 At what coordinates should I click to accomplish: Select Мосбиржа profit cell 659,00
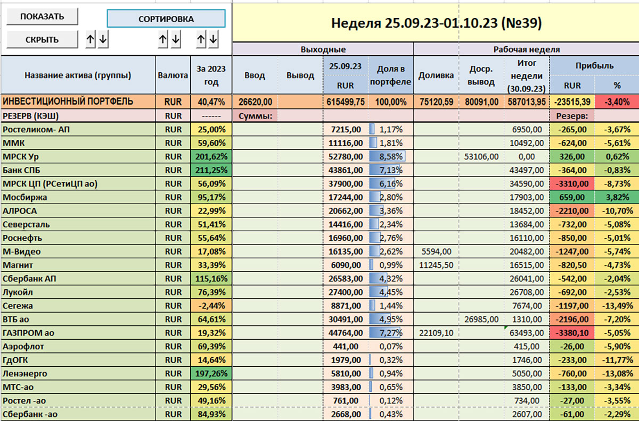pyautogui.click(x=571, y=197)
